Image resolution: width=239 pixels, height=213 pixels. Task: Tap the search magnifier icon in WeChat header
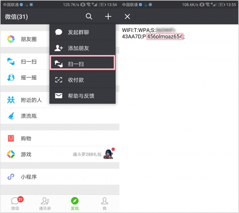pos(89,16)
